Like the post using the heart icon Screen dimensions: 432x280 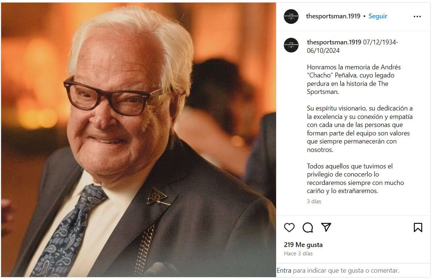point(289,227)
